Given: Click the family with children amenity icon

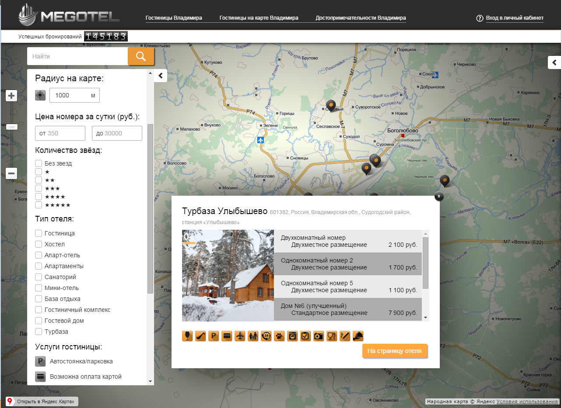Looking at the screenshot, I should point(253,336).
